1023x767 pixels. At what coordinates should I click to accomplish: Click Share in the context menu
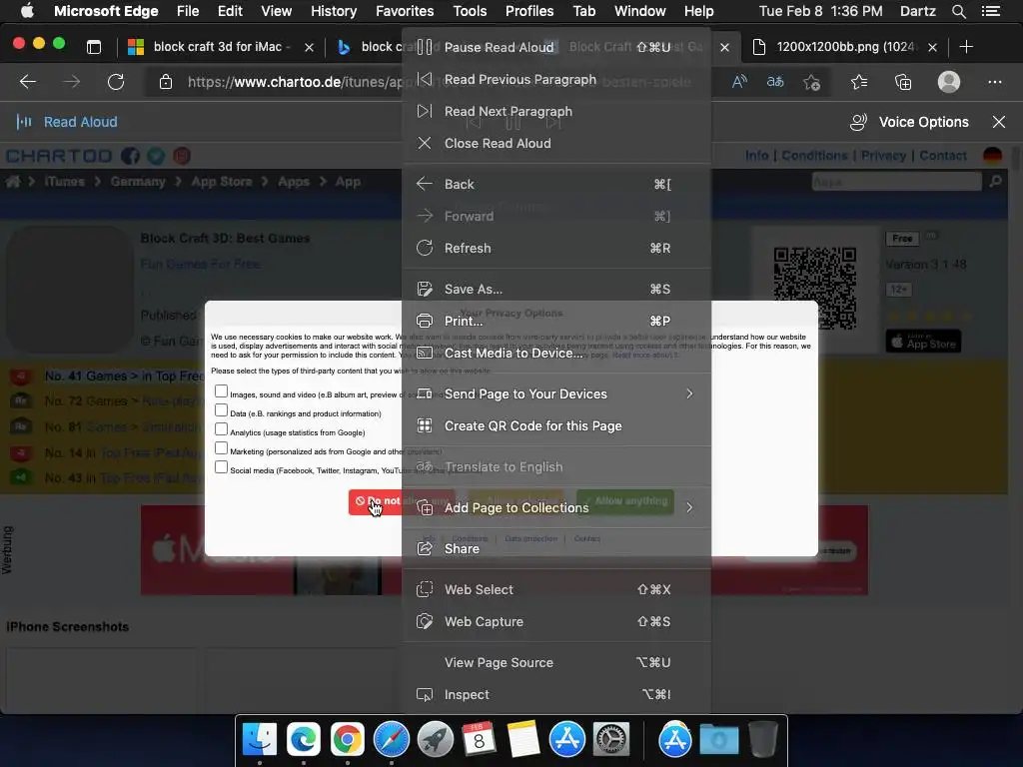556,548
